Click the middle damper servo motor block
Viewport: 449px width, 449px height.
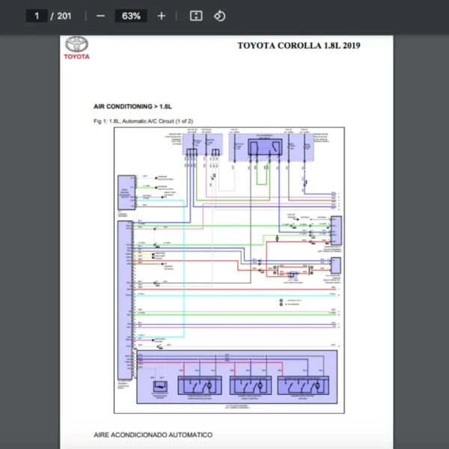(x=250, y=385)
